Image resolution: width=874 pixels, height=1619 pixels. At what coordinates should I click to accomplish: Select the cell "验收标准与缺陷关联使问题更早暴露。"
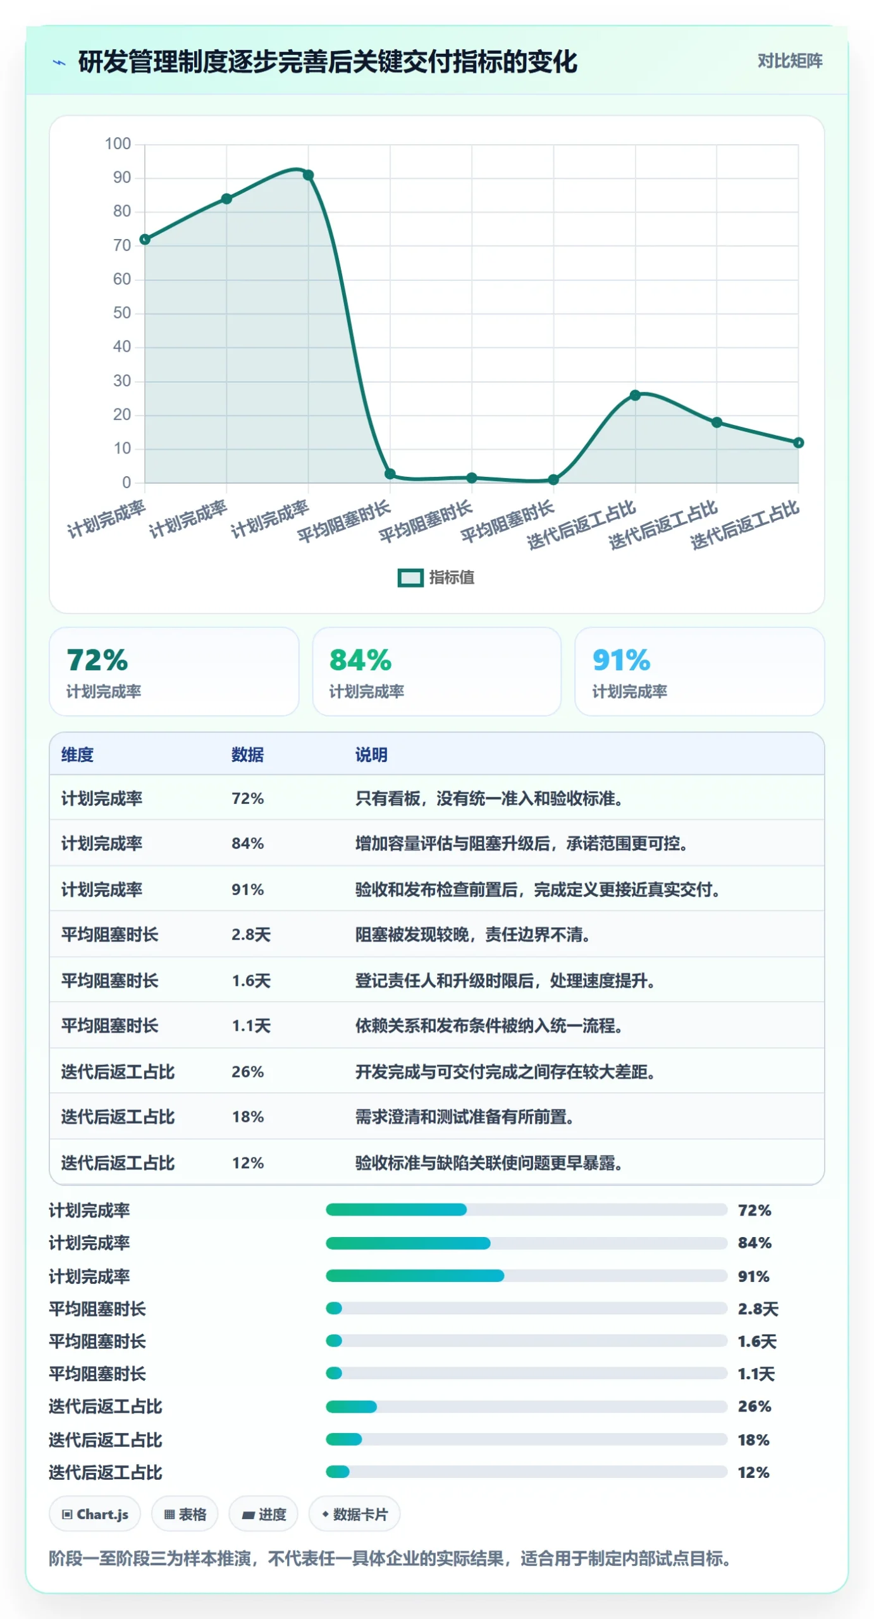(490, 1162)
